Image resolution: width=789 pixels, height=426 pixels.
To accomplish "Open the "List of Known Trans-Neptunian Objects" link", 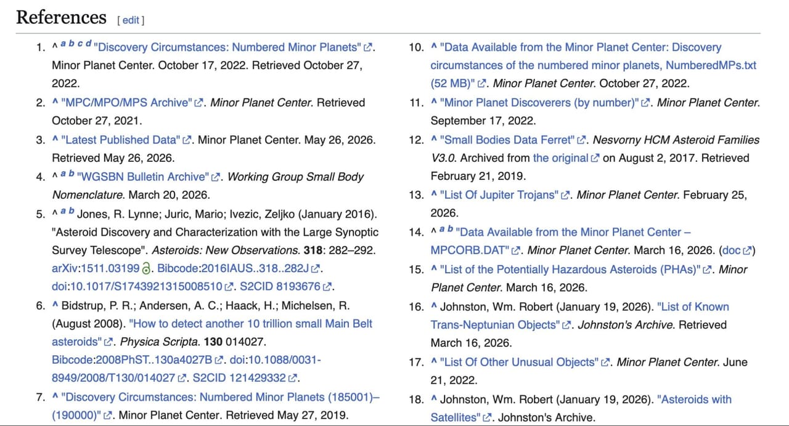I will point(579,316).
